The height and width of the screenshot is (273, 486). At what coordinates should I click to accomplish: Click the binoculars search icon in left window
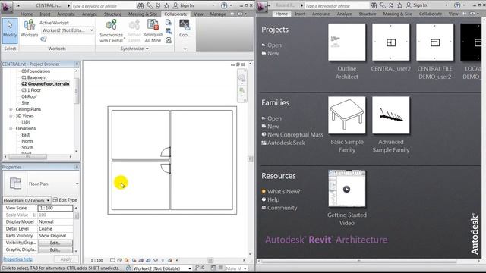[x=140, y=5]
